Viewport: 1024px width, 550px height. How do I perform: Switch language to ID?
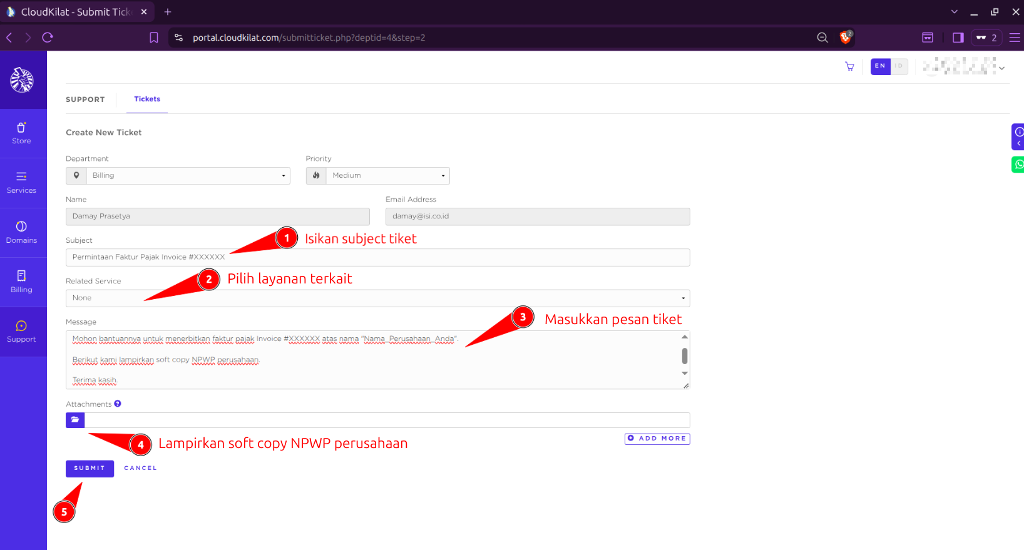pos(899,66)
